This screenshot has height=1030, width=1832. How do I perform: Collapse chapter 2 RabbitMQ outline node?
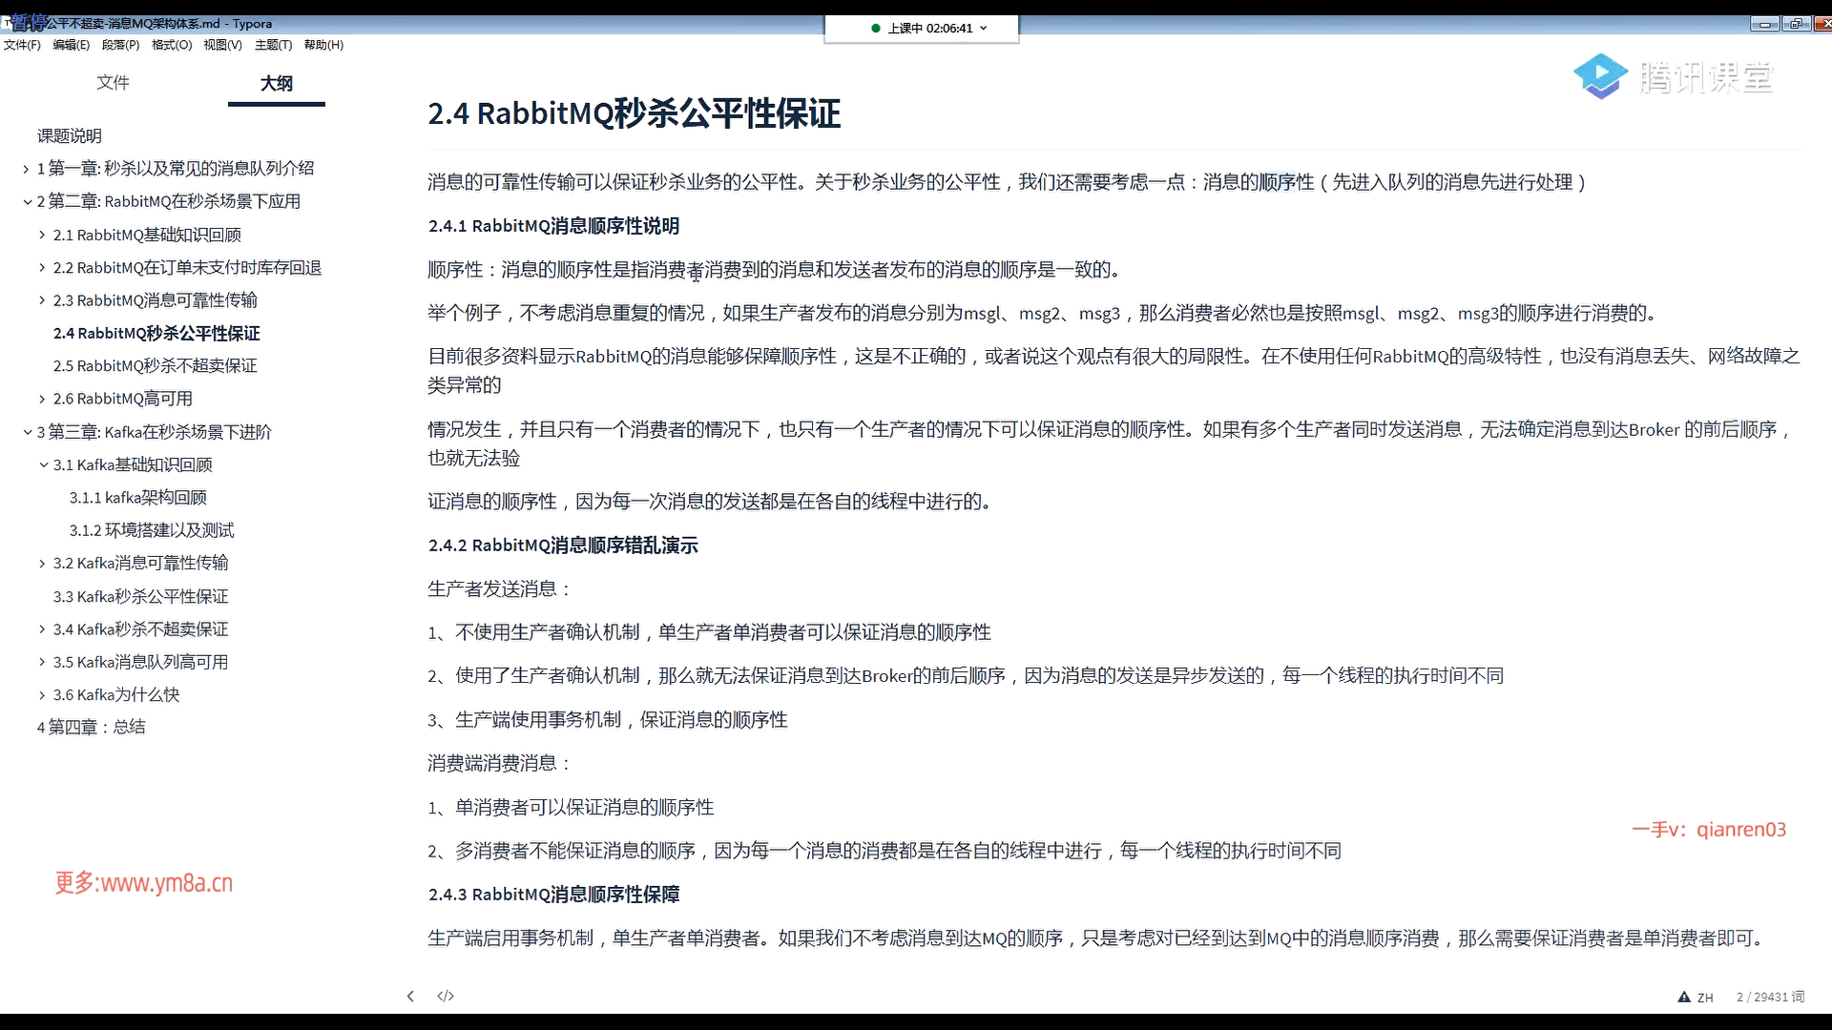[x=26, y=201]
